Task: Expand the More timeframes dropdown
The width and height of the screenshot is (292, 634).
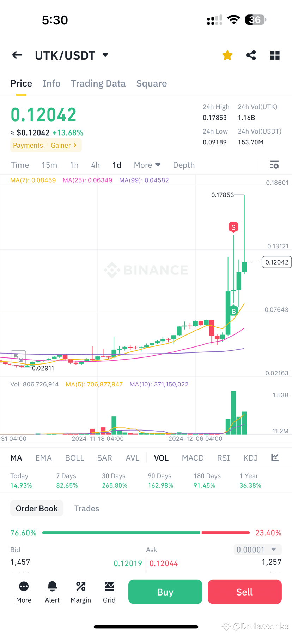Action: pos(147,165)
